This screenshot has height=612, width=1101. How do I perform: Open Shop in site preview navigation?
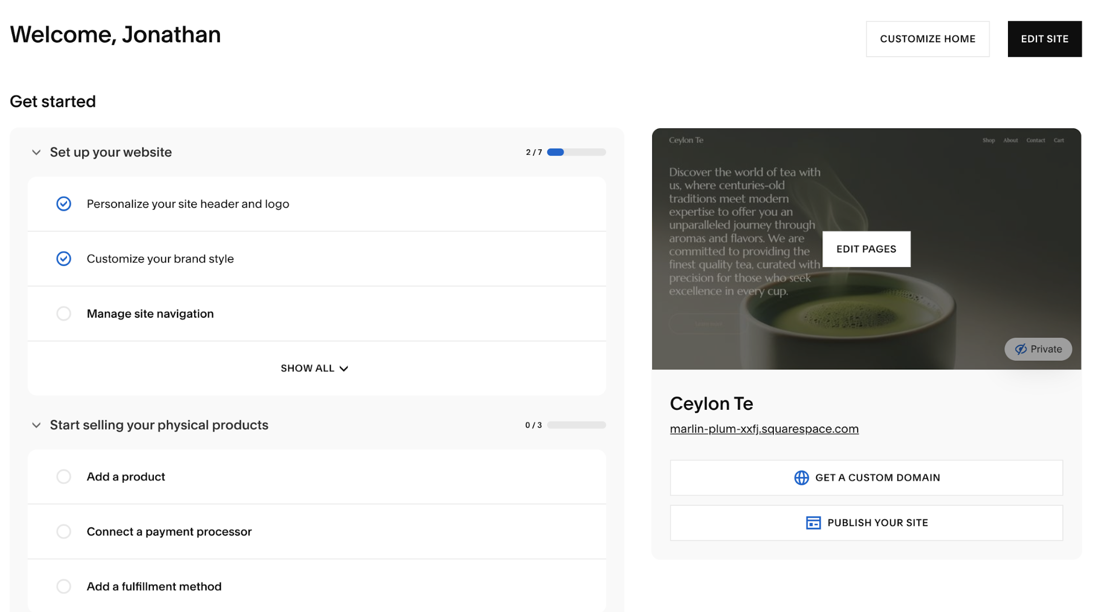[988, 140]
